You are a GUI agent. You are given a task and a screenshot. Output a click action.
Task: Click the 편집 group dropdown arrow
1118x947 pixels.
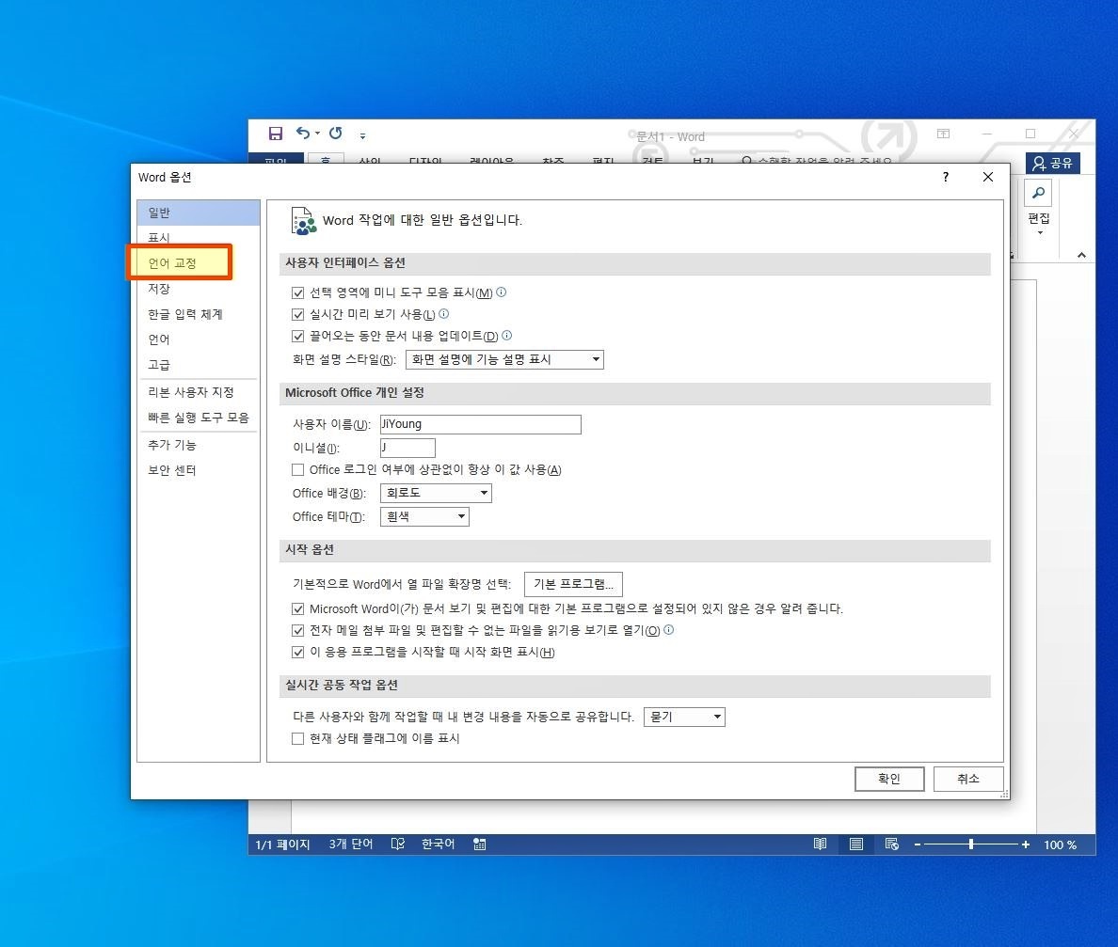(x=1040, y=233)
